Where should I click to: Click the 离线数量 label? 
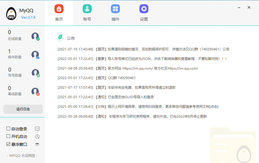pyautogui.click(x=15, y=94)
